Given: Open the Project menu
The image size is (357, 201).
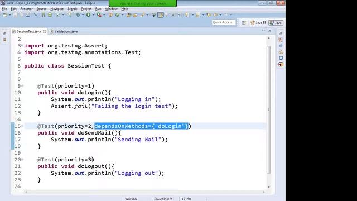Looking at the screenshot, I should click(86, 9).
